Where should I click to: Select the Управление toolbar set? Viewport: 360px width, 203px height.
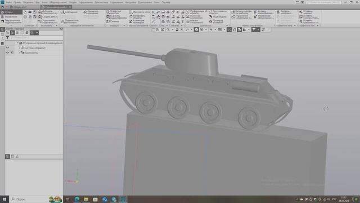pos(11,17)
